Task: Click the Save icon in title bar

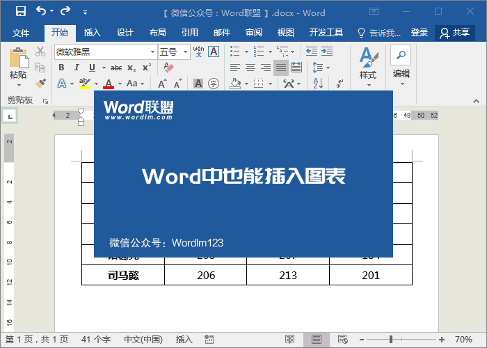Action: click(x=20, y=12)
